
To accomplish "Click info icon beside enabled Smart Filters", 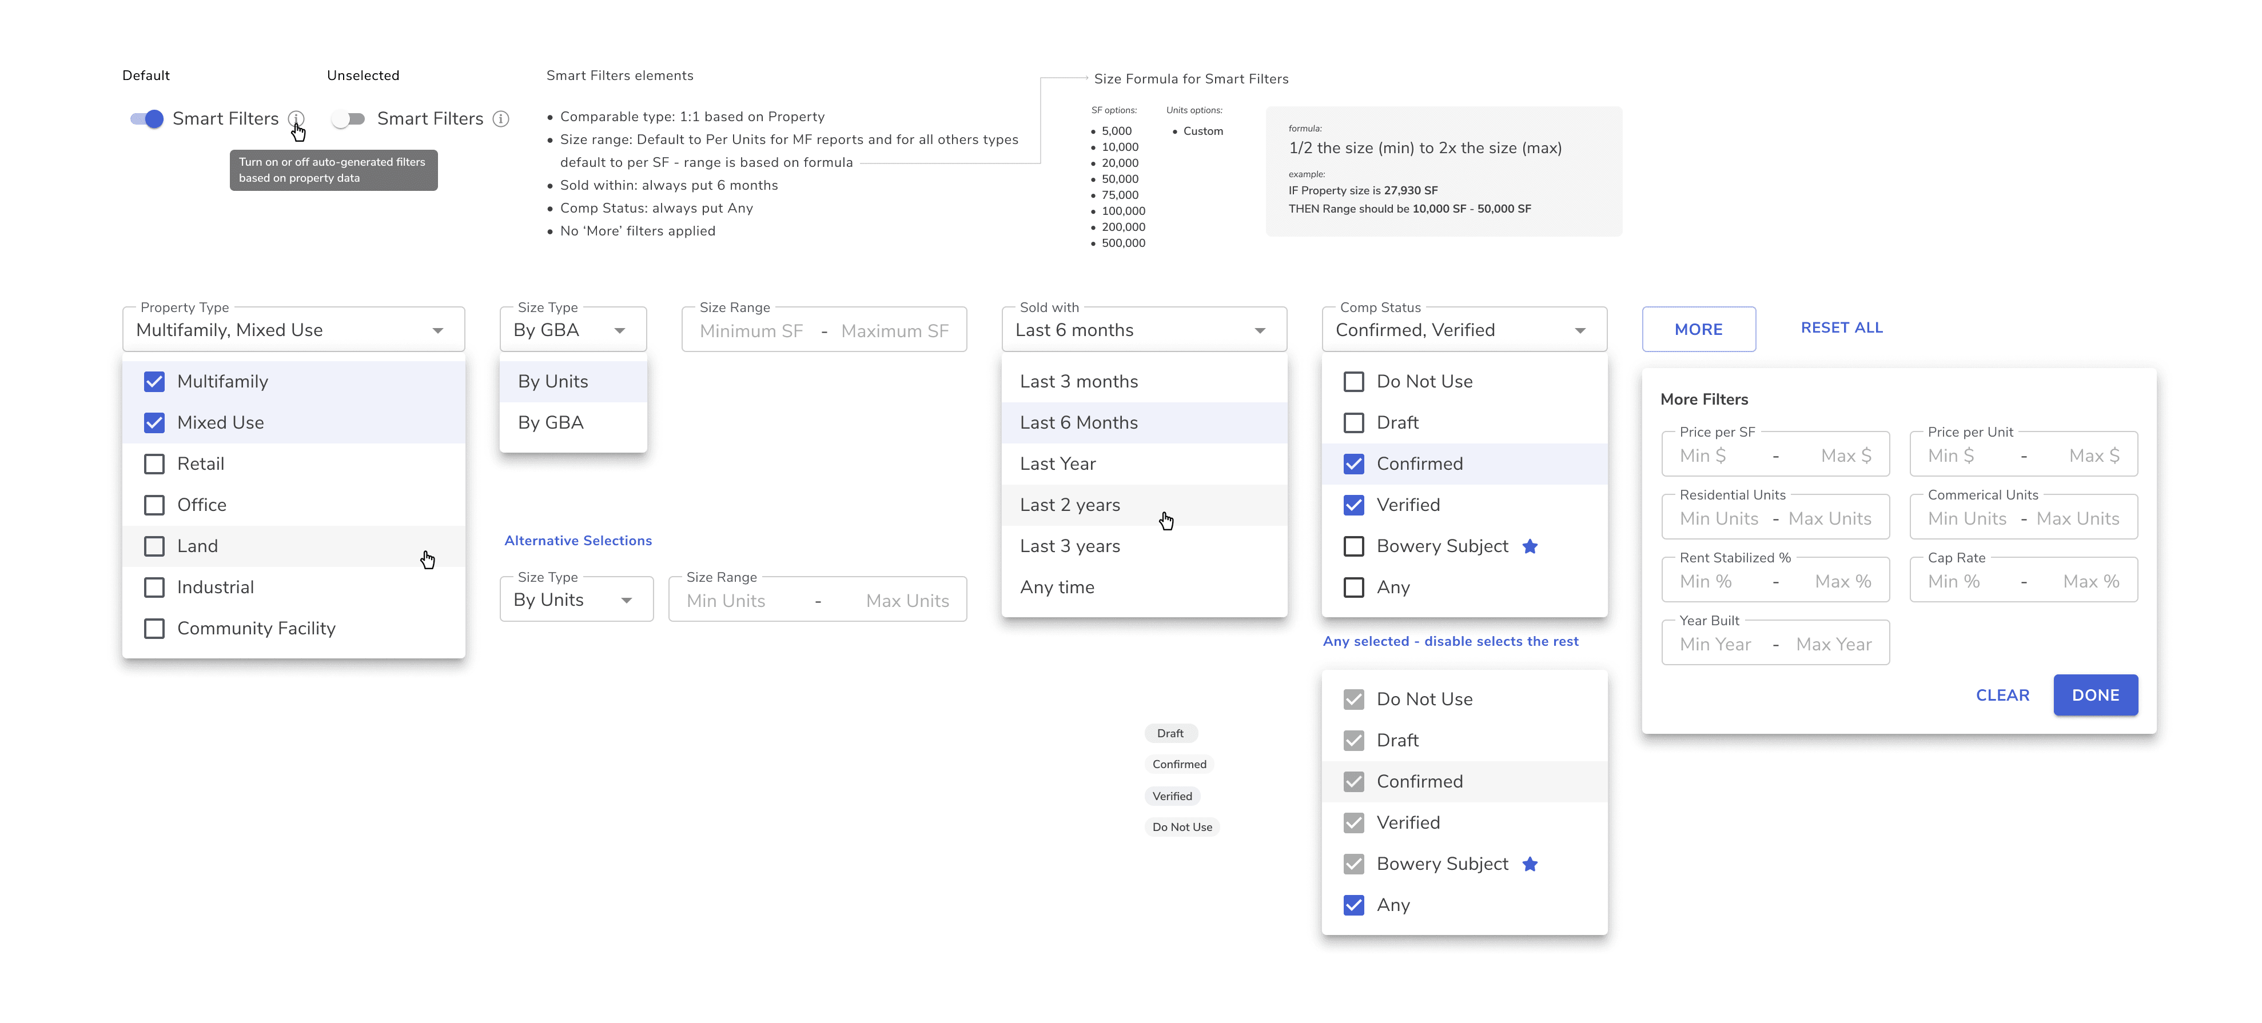I will pos(296,118).
